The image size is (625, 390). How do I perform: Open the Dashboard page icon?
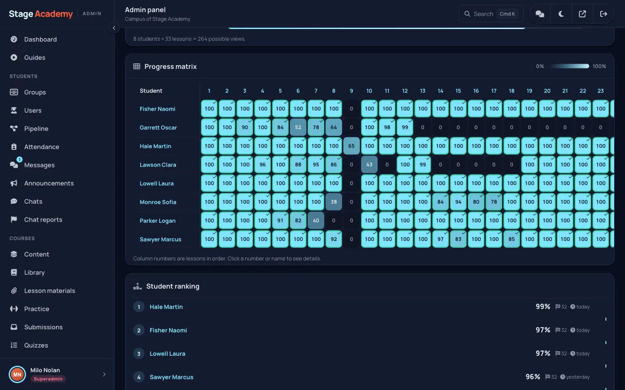click(x=14, y=39)
